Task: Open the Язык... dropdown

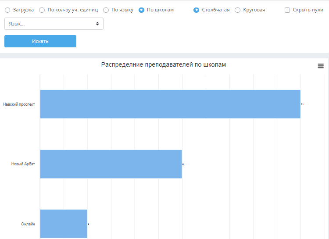Action: click(x=54, y=24)
